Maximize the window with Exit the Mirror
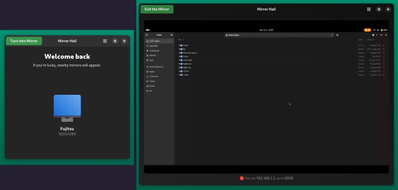 (x=379, y=9)
